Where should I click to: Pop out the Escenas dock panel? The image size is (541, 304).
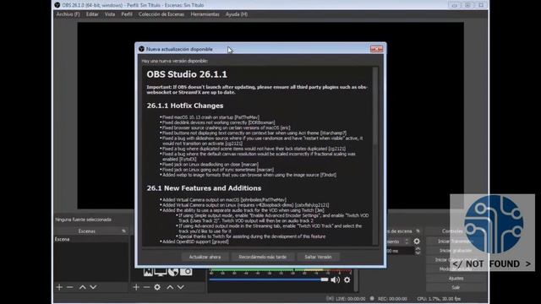click(123, 231)
